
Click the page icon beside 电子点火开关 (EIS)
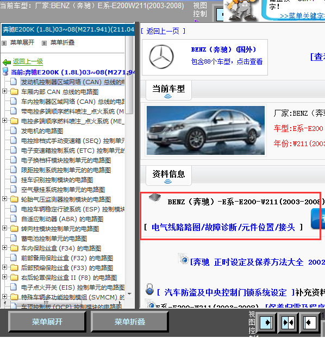click(x=14, y=287)
